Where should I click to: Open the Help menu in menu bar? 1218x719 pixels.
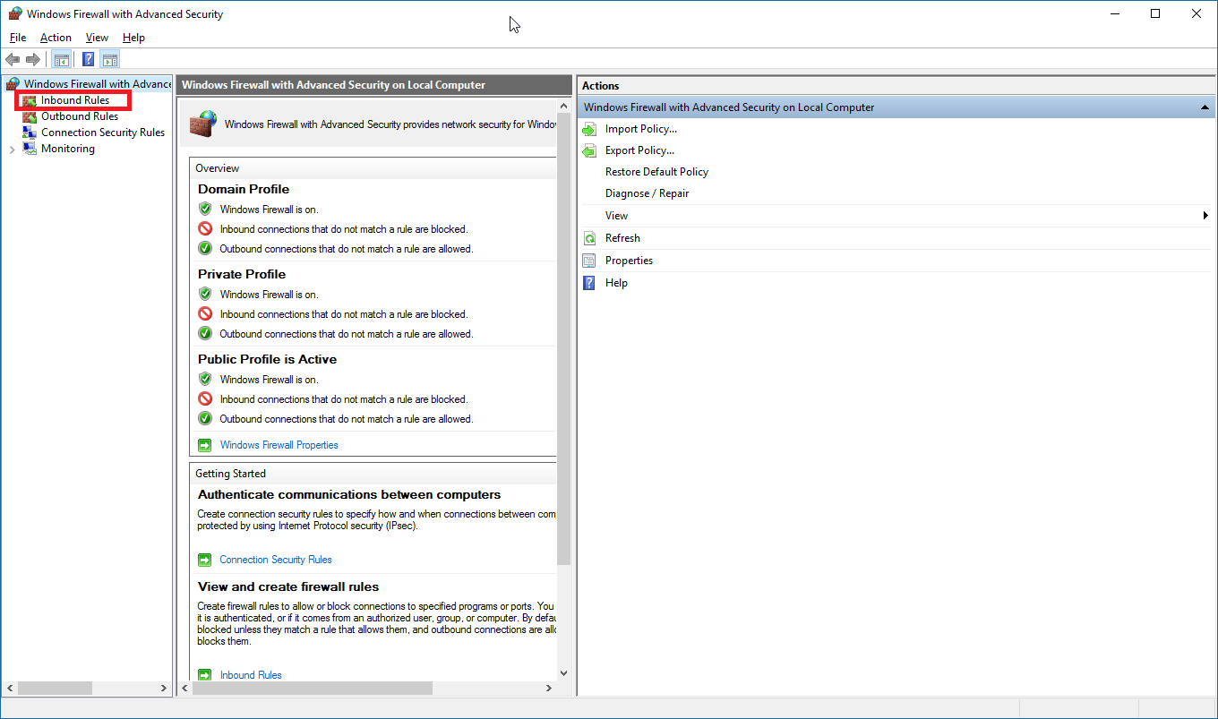click(133, 38)
